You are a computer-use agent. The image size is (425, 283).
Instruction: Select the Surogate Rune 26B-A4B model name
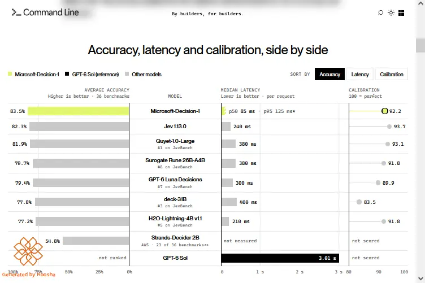click(175, 160)
